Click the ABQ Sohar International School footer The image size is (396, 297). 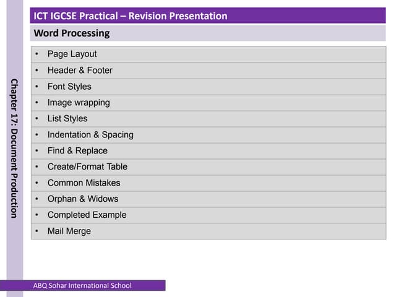(82, 285)
